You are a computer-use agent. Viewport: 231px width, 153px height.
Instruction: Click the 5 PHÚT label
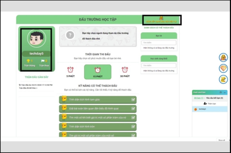(70, 76)
